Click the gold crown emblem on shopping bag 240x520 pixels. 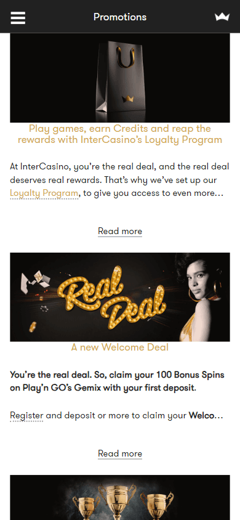(127, 99)
